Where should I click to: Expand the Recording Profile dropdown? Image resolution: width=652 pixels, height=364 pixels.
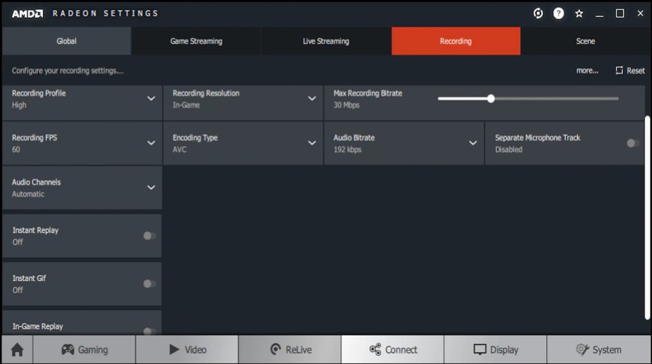click(151, 98)
